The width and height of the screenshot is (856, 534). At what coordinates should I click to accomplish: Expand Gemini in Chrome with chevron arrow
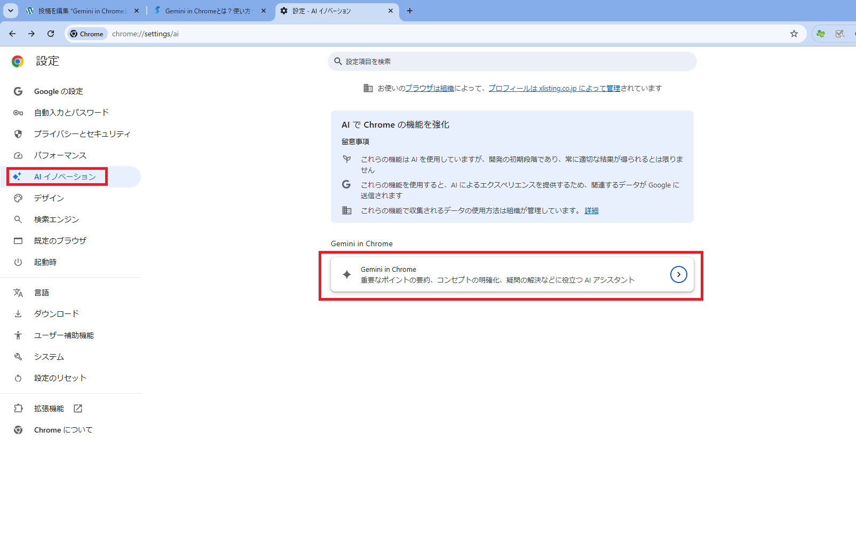pyautogui.click(x=679, y=274)
